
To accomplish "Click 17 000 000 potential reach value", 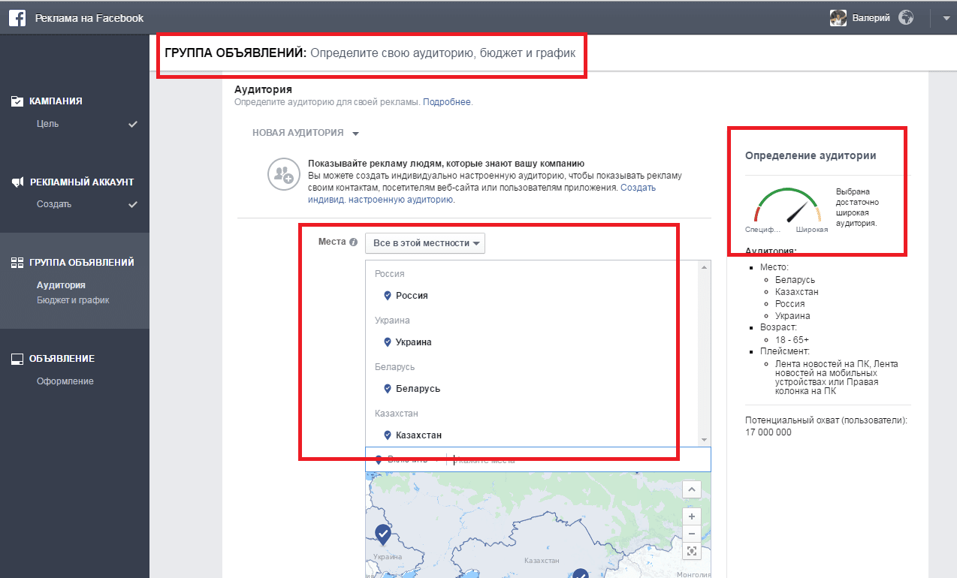I will click(x=768, y=432).
